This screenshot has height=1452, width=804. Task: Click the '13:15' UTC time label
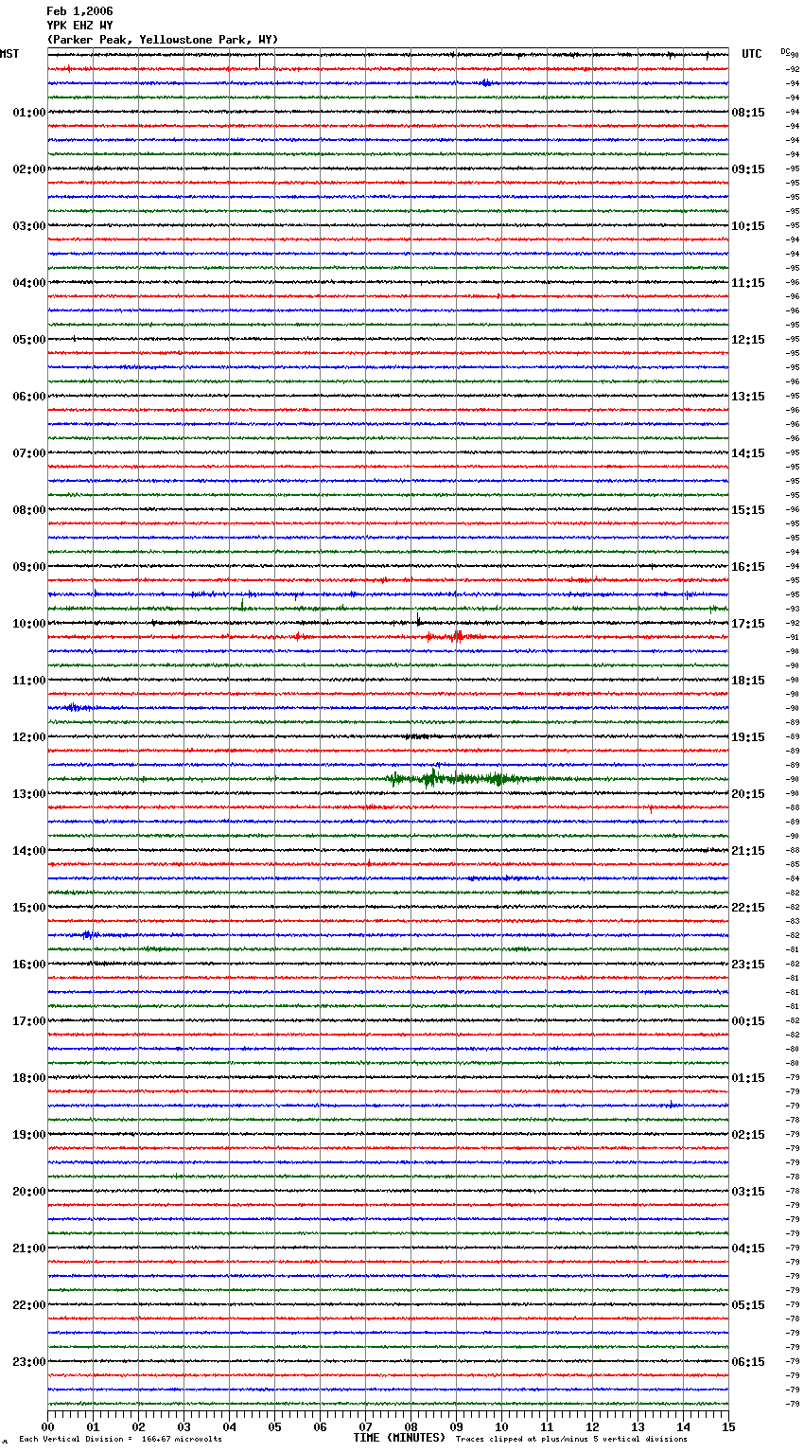pos(748,397)
